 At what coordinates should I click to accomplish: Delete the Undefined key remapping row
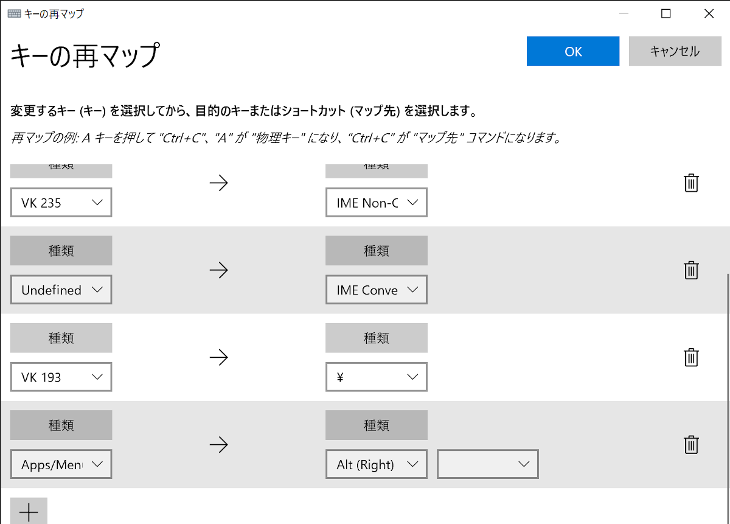pyautogui.click(x=691, y=270)
